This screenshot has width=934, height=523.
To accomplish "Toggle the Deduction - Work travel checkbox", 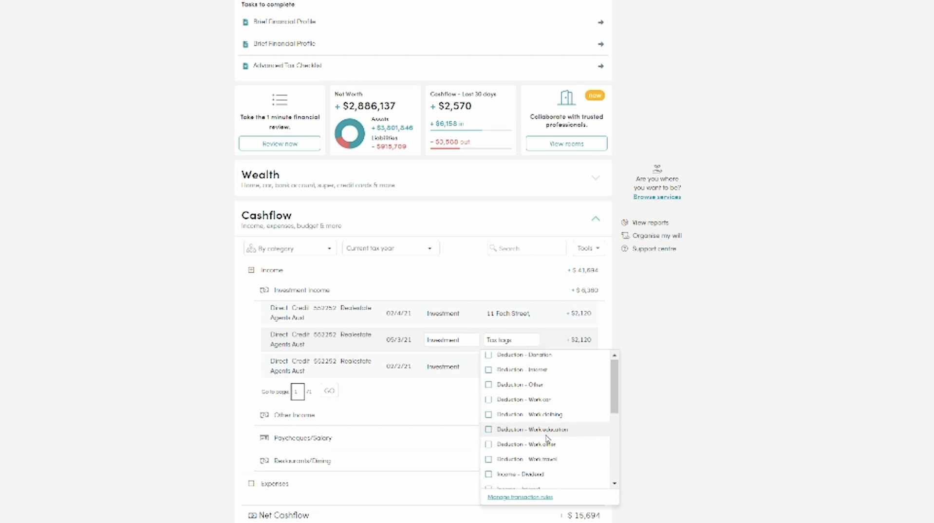I will [x=488, y=459].
